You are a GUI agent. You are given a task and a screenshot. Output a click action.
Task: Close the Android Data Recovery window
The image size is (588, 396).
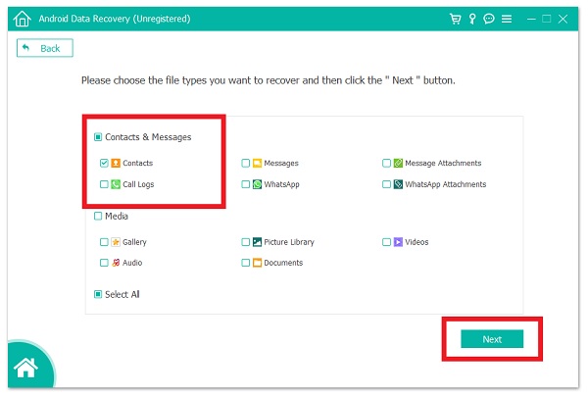coord(563,19)
